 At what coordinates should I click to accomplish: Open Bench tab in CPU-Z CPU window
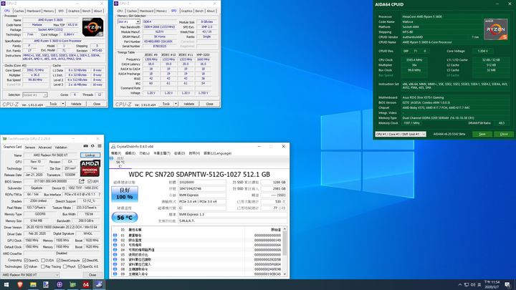86,11
